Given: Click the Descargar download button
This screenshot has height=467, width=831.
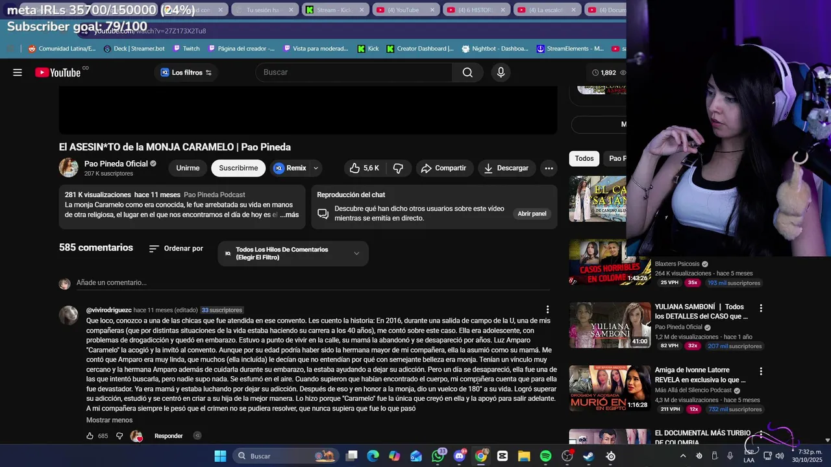Looking at the screenshot, I should pyautogui.click(x=506, y=168).
